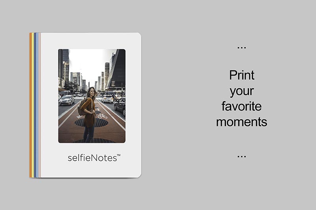
Task: Click the ellipsis above the word Print
Action: pyautogui.click(x=242, y=48)
